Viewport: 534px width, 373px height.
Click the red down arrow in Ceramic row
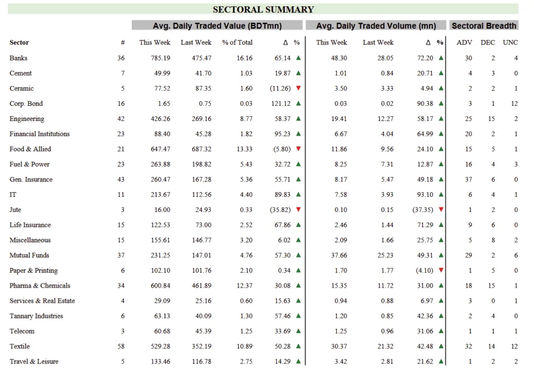[298, 88]
